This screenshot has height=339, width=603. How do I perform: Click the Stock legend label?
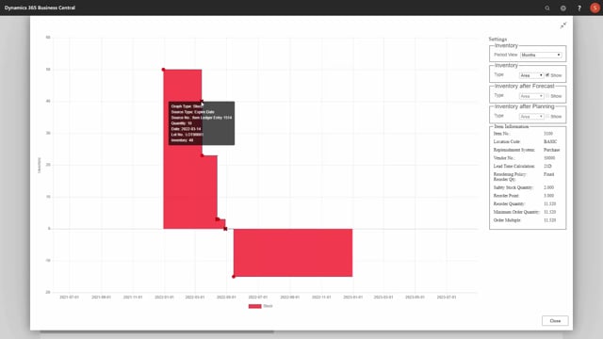click(x=268, y=306)
